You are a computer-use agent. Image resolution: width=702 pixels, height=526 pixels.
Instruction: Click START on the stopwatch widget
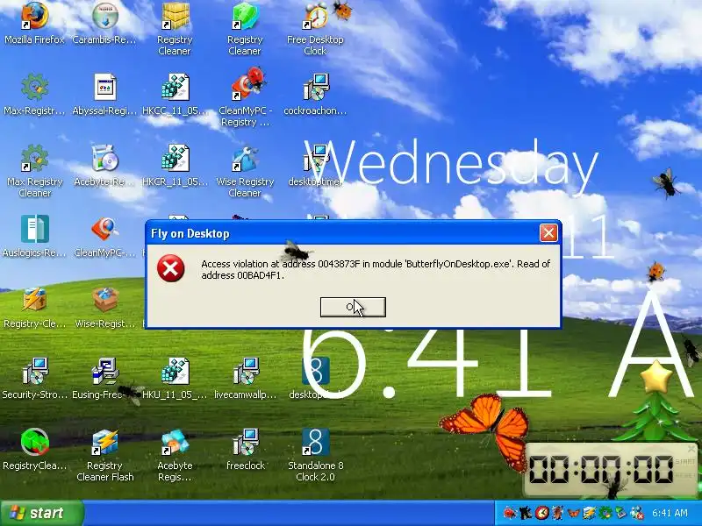[685, 462]
